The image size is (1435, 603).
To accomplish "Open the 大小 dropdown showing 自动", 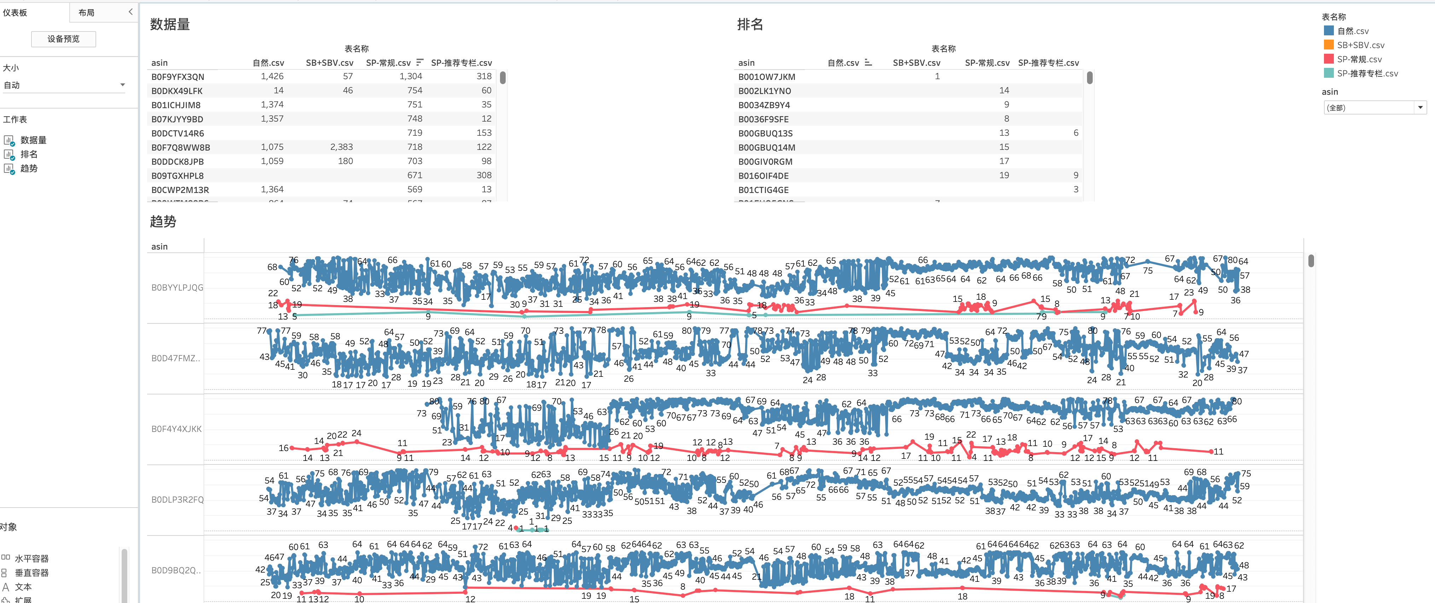I will click(x=64, y=85).
